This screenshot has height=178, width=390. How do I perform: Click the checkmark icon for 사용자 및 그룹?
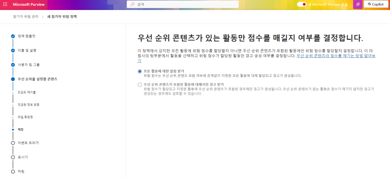click(x=13, y=65)
